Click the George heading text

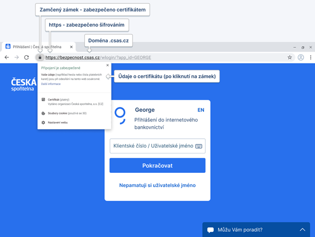pos(145,110)
